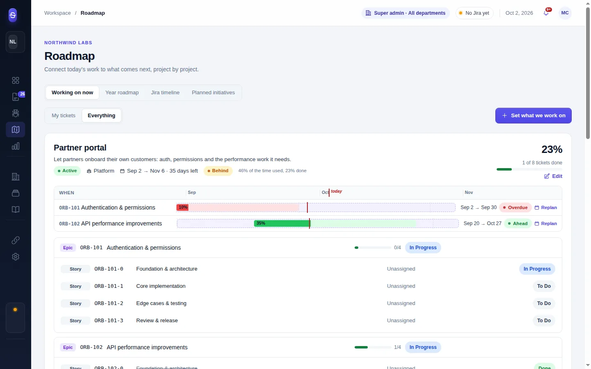Click Set what we work on button
This screenshot has height=369, width=591.
click(x=534, y=116)
